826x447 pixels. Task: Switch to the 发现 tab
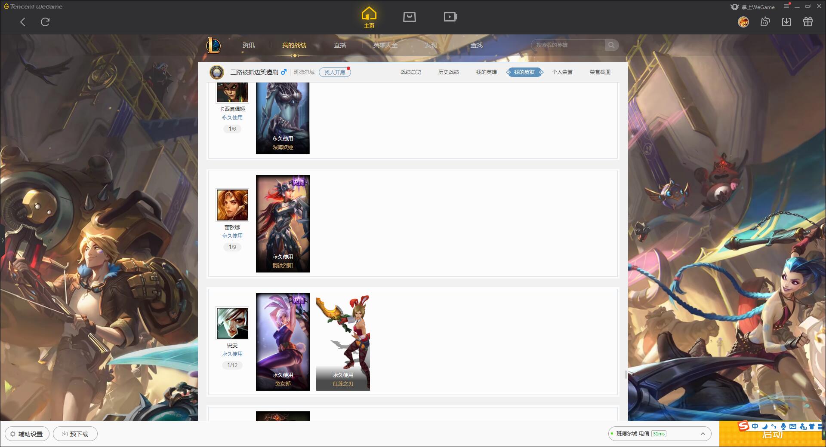tap(431, 45)
